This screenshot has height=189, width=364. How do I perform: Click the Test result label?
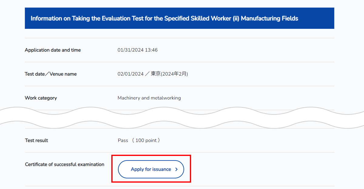36,140
